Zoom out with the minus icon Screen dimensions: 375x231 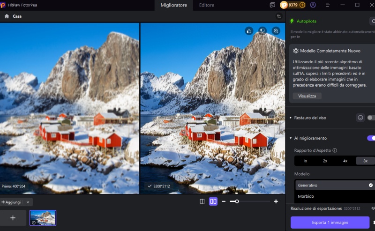click(x=224, y=201)
